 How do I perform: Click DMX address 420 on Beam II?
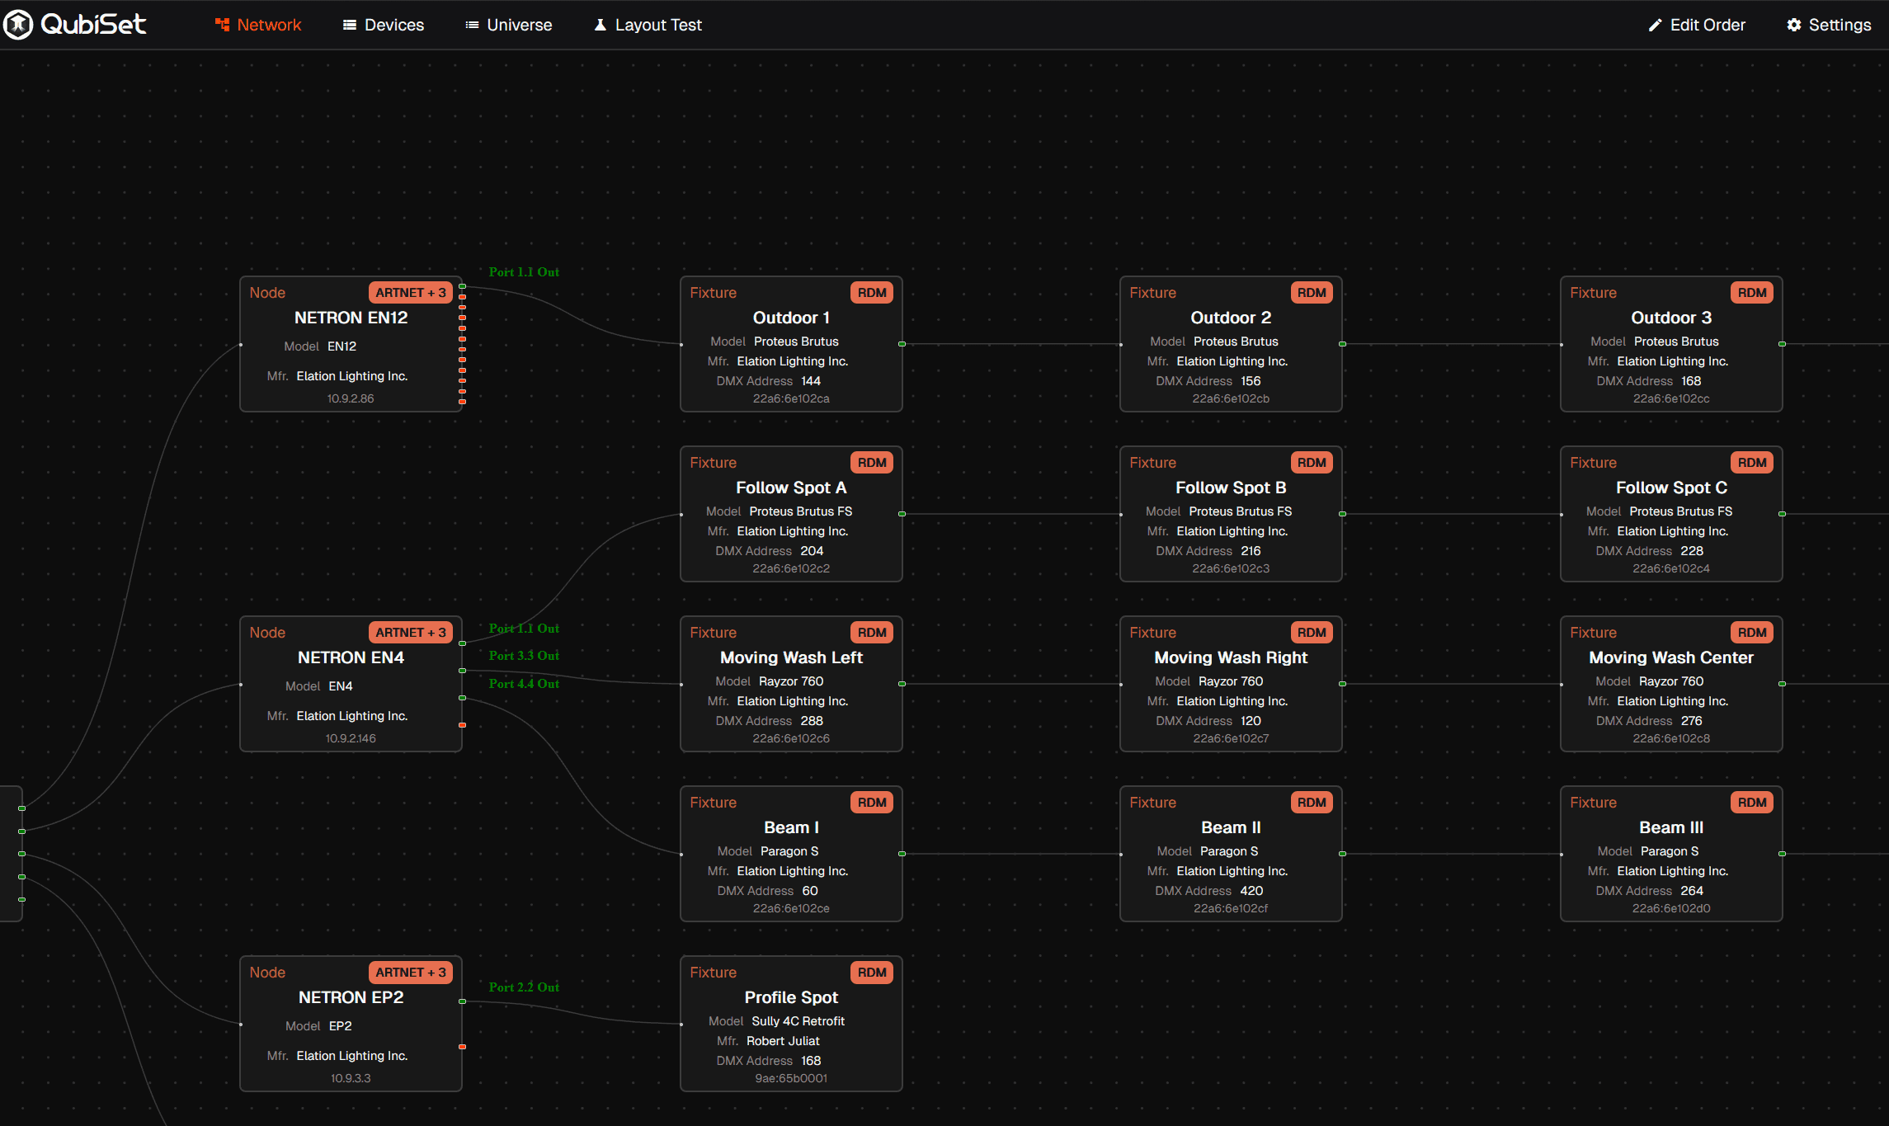pyautogui.click(x=1251, y=891)
